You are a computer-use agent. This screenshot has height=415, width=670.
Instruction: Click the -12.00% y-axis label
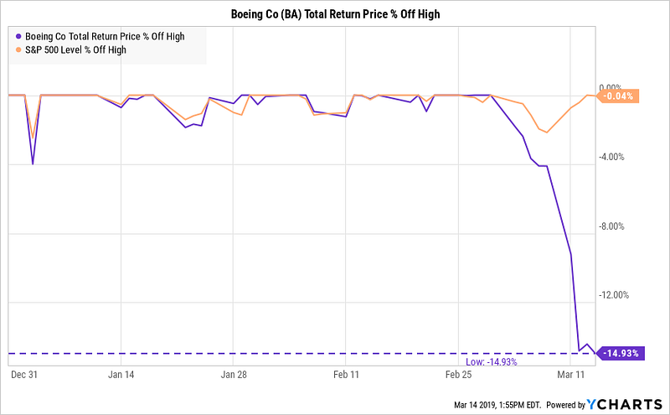[614, 295]
